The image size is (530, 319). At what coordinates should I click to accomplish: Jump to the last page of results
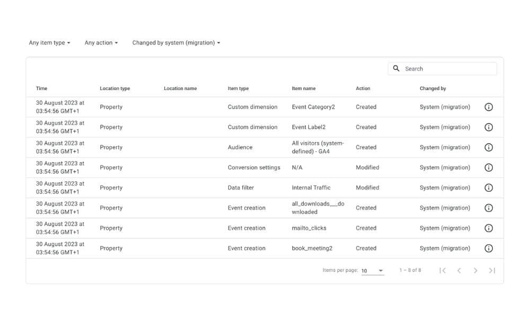[492, 270]
